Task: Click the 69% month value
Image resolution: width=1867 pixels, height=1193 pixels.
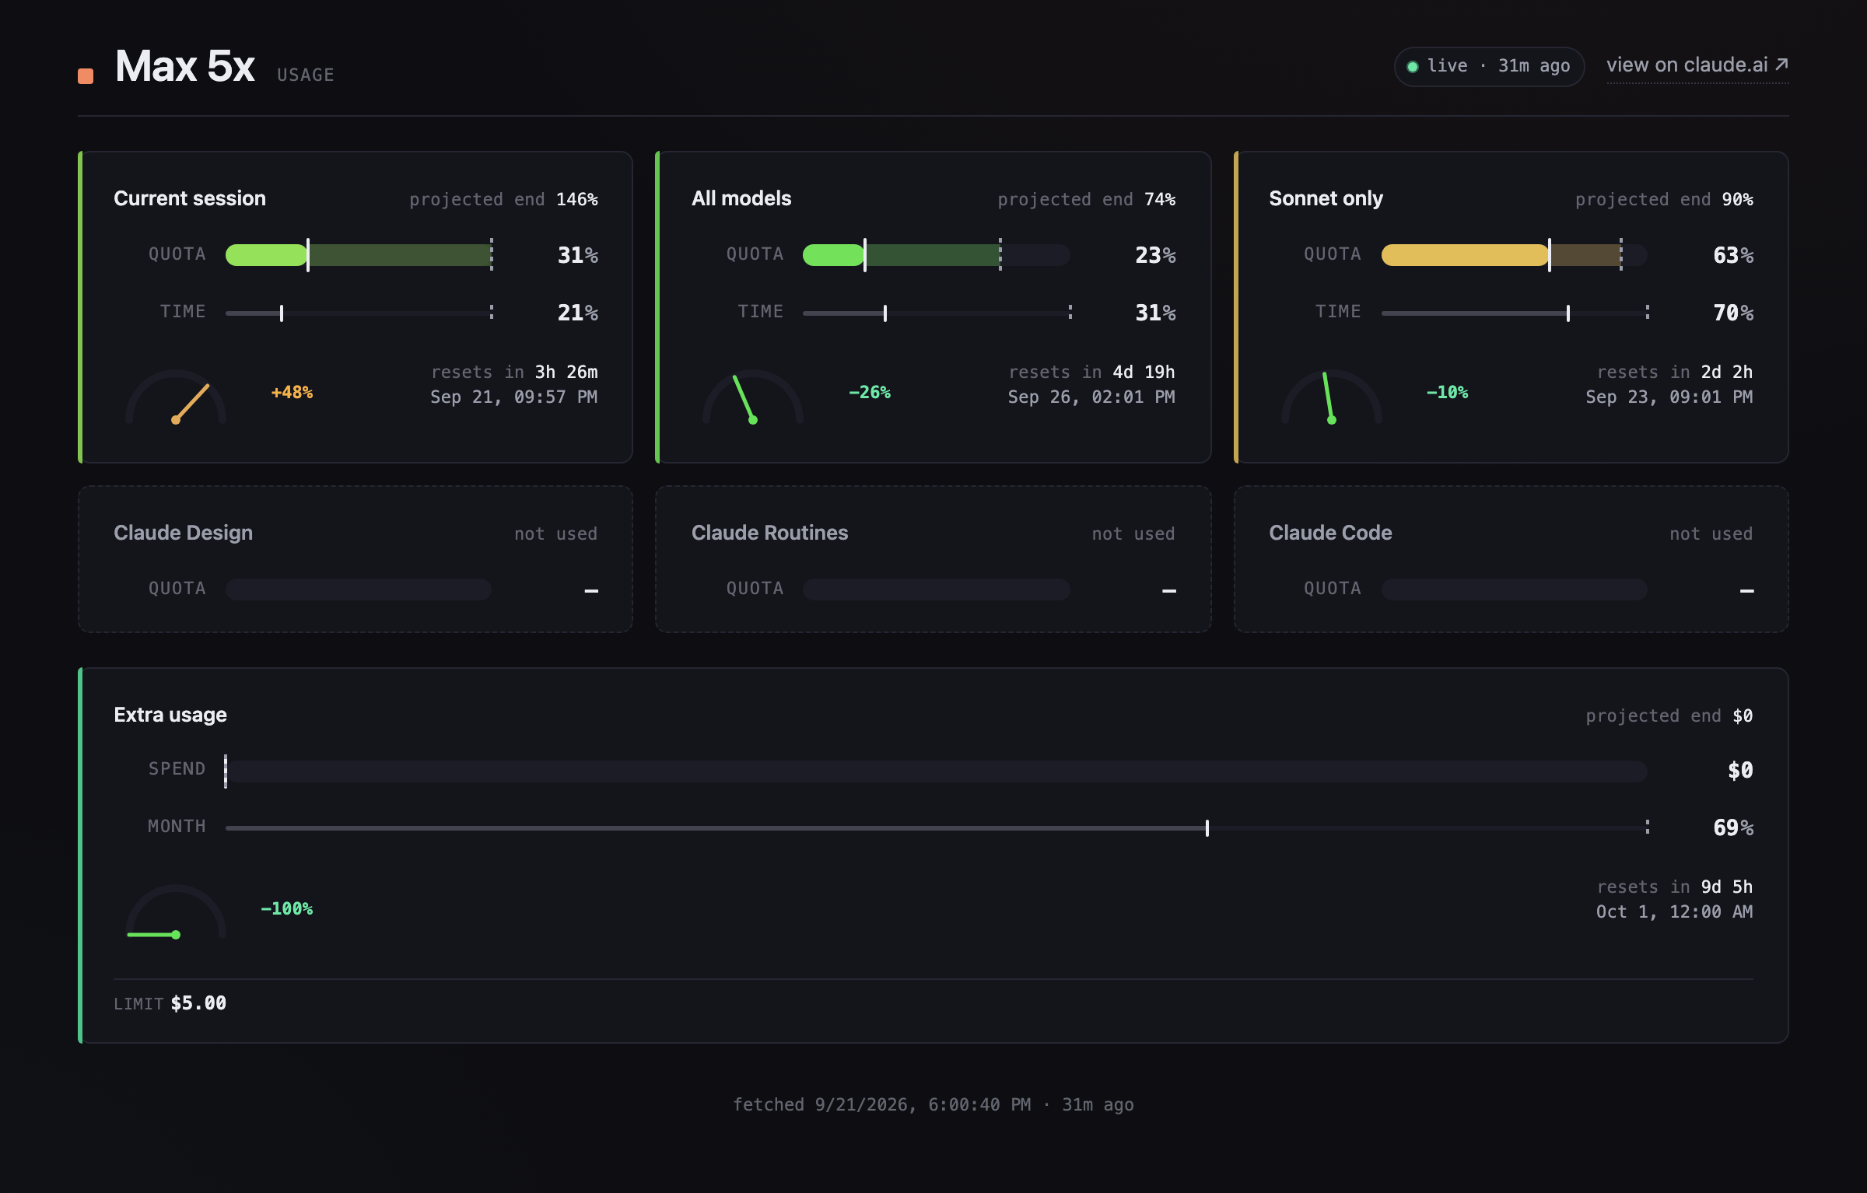Action: click(1733, 827)
